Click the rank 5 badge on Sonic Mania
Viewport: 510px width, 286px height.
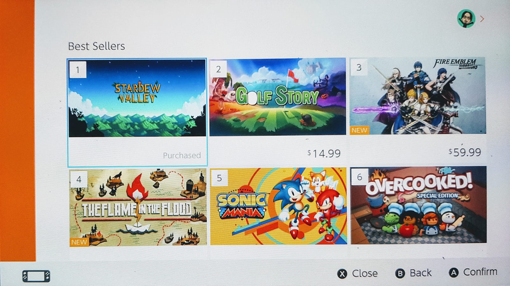click(219, 177)
